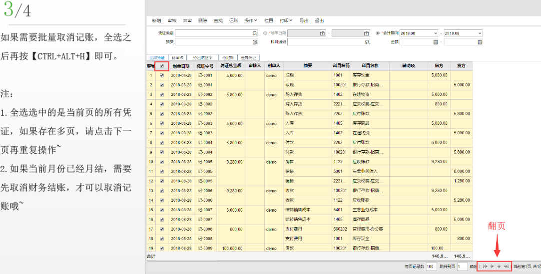Viewport: 541px width, 274px height.
Task: Click the 凭证总金额 column header
Action: pyautogui.click(x=231, y=66)
